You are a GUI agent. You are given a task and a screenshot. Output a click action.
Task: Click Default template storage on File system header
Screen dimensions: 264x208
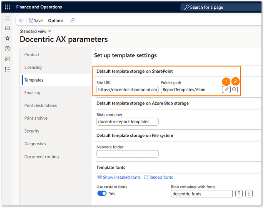134,136
